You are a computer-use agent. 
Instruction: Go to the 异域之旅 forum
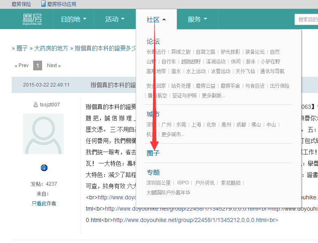pos(181,52)
